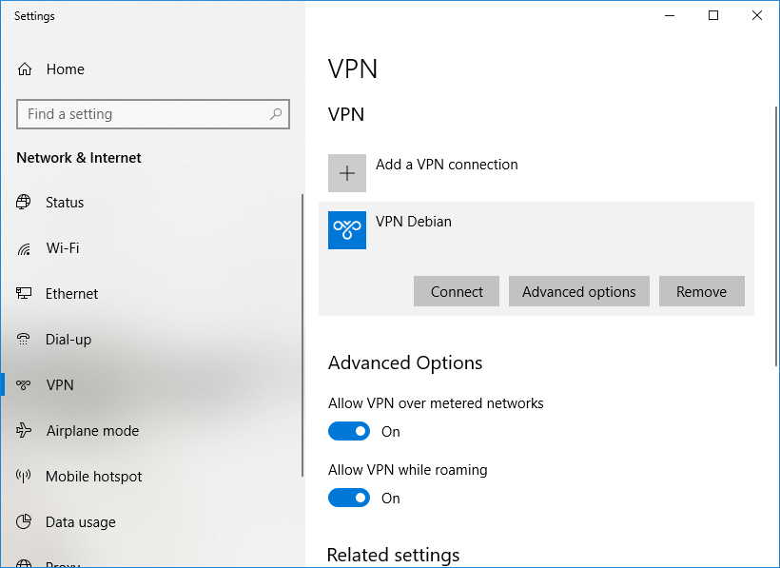Image resolution: width=780 pixels, height=568 pixels.
Task: Open the VPN settings page
Action: click(60, 385)
